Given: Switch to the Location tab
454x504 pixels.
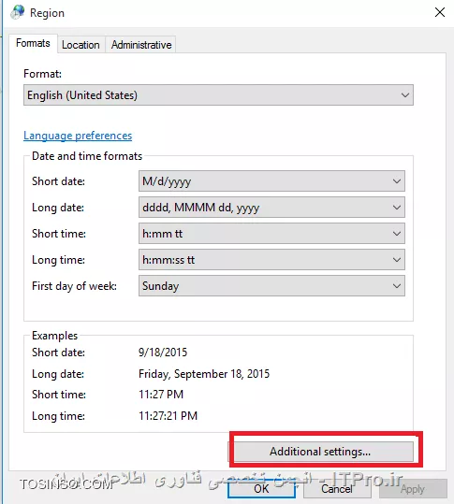Looking at the screenshot, I should click(81, 45).
